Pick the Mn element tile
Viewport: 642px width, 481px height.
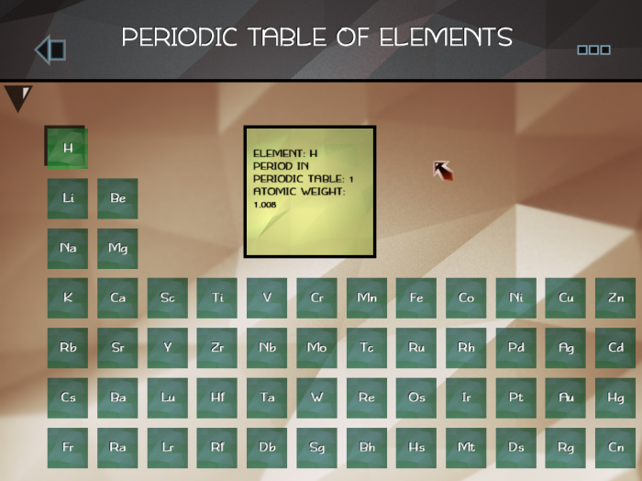pyautogui.click(x=367, y=297)
